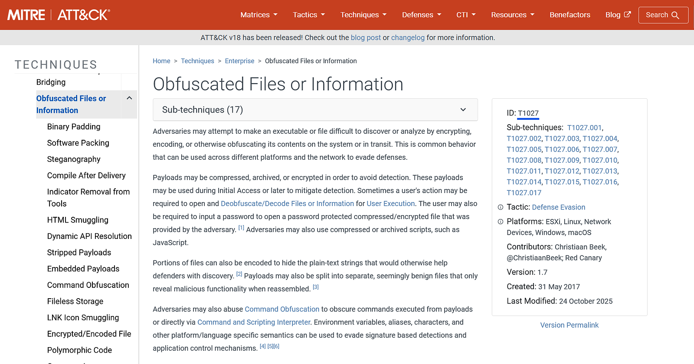Open sub-technique T1027.009 link

[x=562, y=160]
